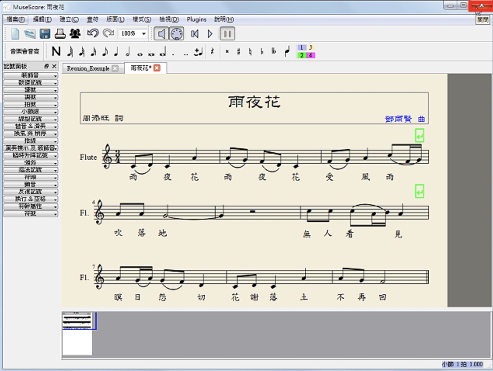The height and width of the screenshot is (371, 493).
Task: Select the whole note duration
Action: 140,54
